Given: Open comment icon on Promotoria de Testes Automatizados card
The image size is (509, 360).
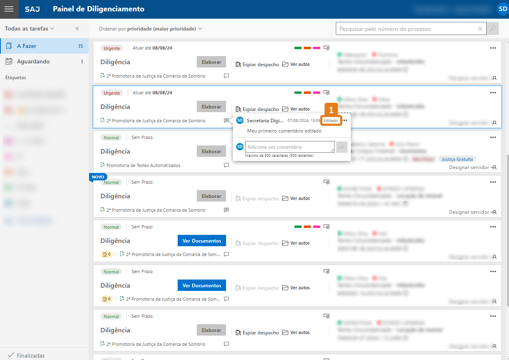Looking at the screenshot, I should click(226, 165).
